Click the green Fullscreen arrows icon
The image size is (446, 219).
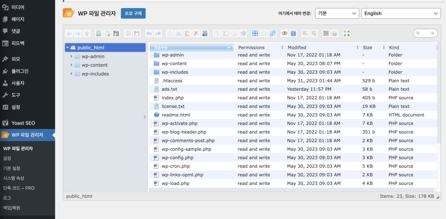pos(347,34)
